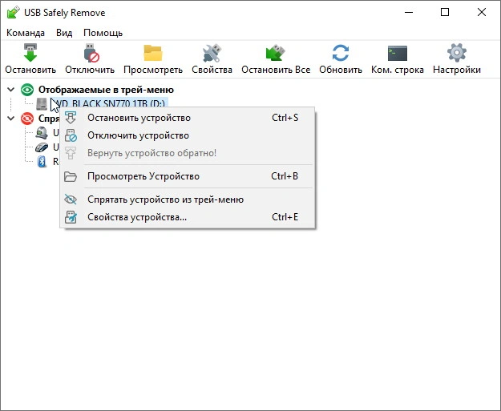The width and height of the screenshot is (501, 411).
Task: Select Остановить устройство in context menu
Action: tap(139, 118)
